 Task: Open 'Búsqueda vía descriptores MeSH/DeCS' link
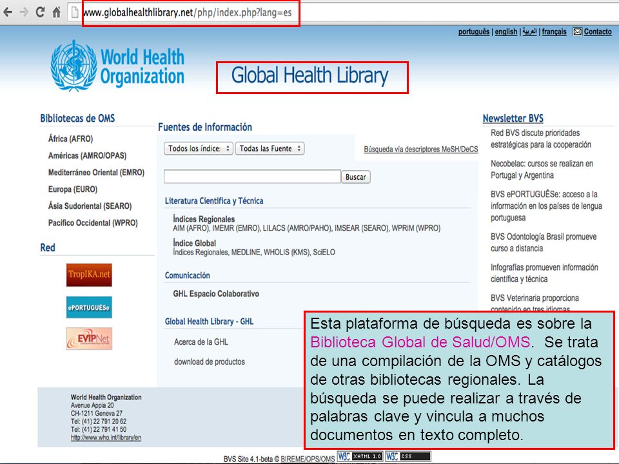click(421, 149)
